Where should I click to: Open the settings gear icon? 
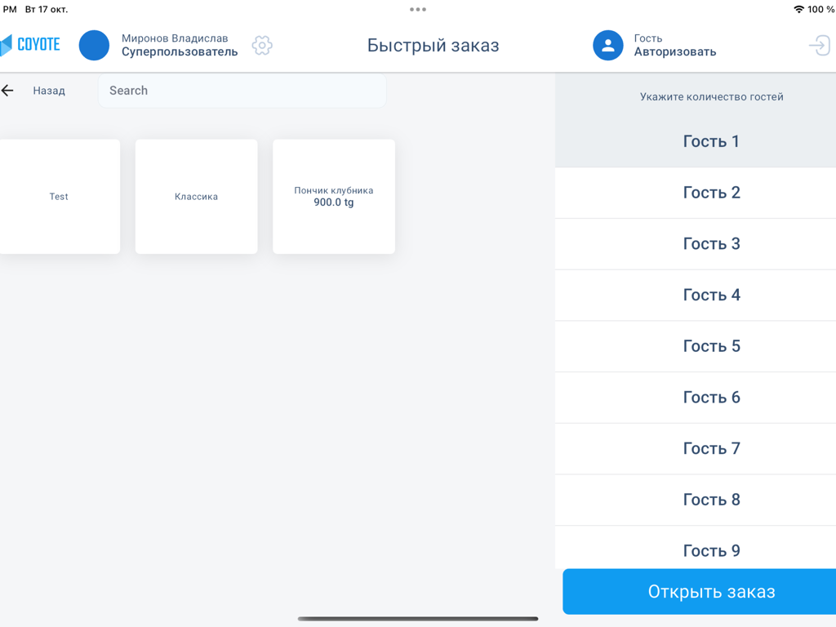(x=262, y=45)
